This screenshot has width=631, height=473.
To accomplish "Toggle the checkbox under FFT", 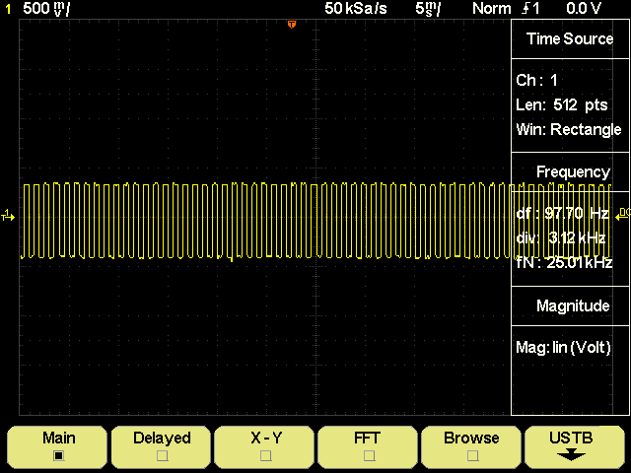I will pyautogui.click(x=369, y=455).
